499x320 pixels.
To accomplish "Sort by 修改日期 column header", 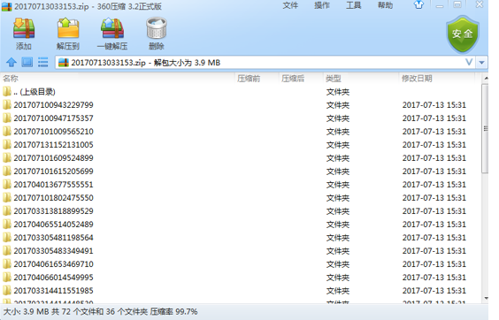I will [x=436, y=79].
